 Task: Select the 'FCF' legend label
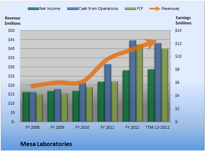140,8
